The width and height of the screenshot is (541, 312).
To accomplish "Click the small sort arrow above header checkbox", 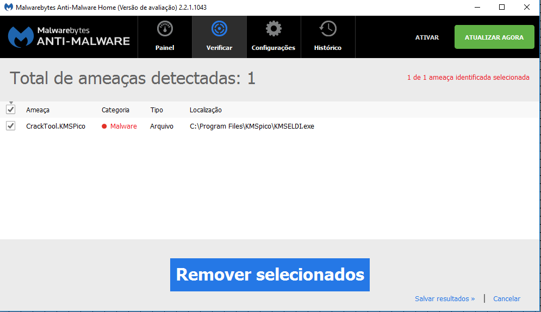I will click(x=11, y=103).
